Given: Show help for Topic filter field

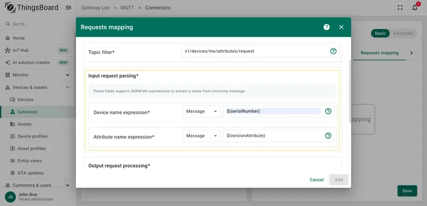Looking at the screenshot, I should 333,51.
